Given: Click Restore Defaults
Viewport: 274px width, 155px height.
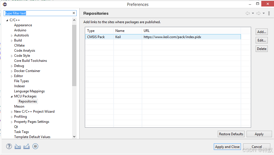Looking at the screenshot, I should tap(231, 134).
